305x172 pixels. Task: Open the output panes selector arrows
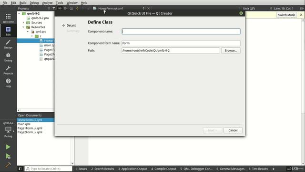pos(273,169)
